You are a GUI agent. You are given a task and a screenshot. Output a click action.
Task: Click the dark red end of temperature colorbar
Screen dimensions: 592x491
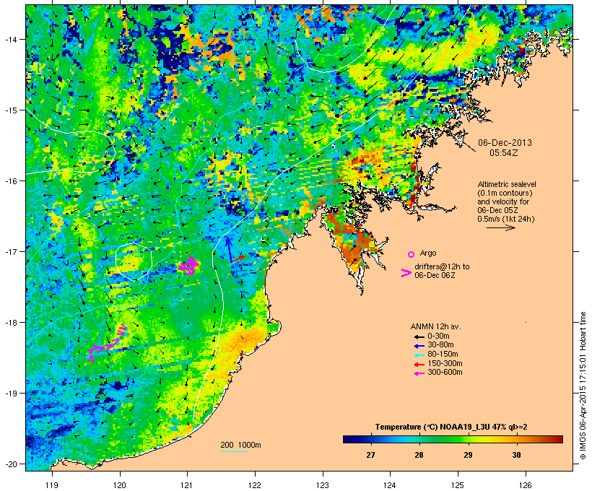click(560, 439)
